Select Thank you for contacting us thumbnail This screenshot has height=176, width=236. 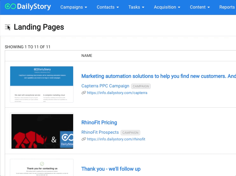42,167
